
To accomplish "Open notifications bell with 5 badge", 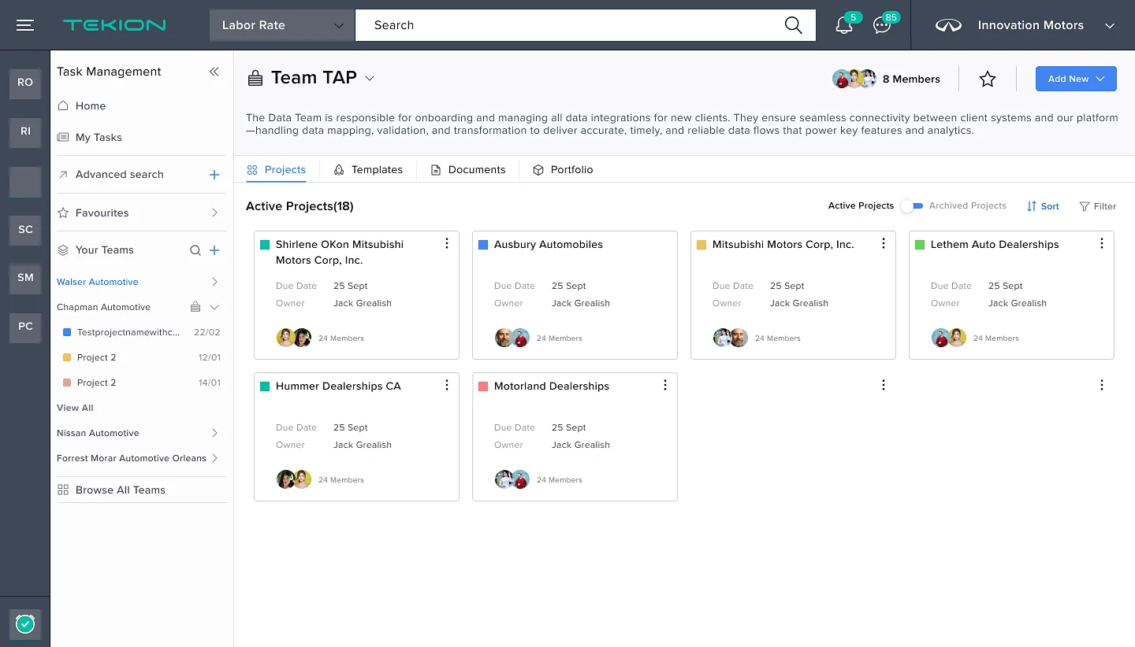I will coord(844,25).
